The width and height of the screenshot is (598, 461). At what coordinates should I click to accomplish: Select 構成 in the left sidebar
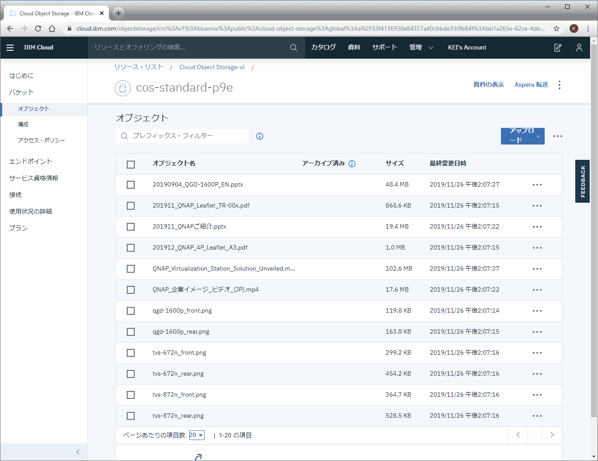tap(23, 125)
